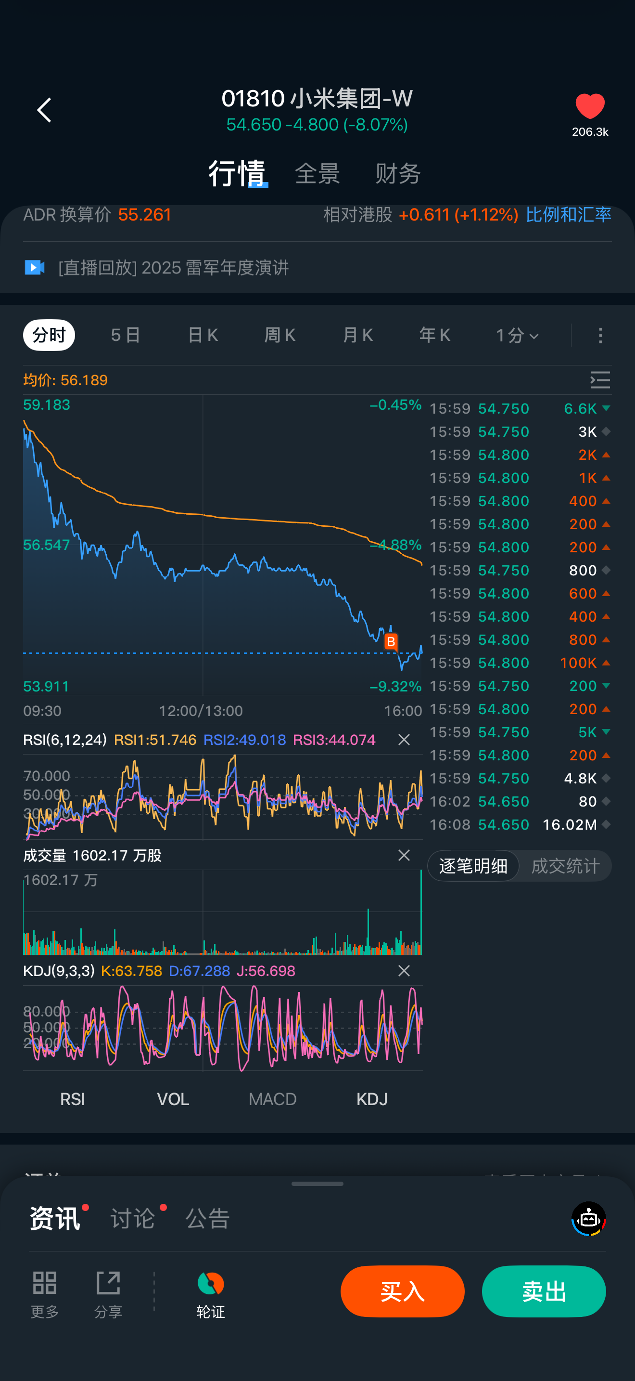Open the 公告 announcements tab

(208, 1219)
